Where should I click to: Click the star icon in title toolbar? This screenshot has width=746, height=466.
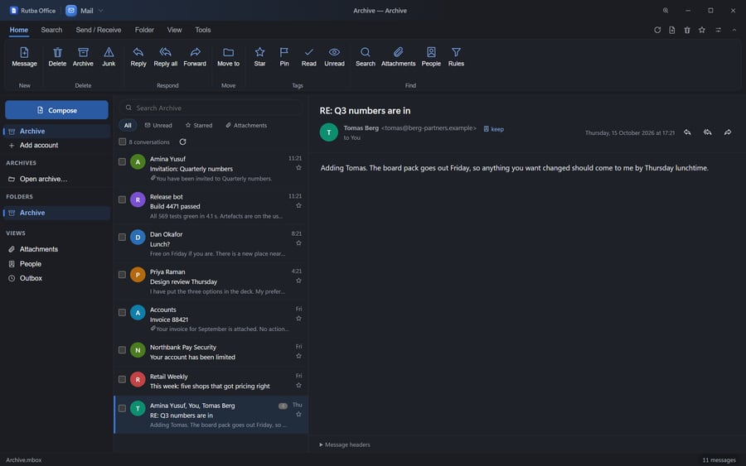tap(702, 30)
